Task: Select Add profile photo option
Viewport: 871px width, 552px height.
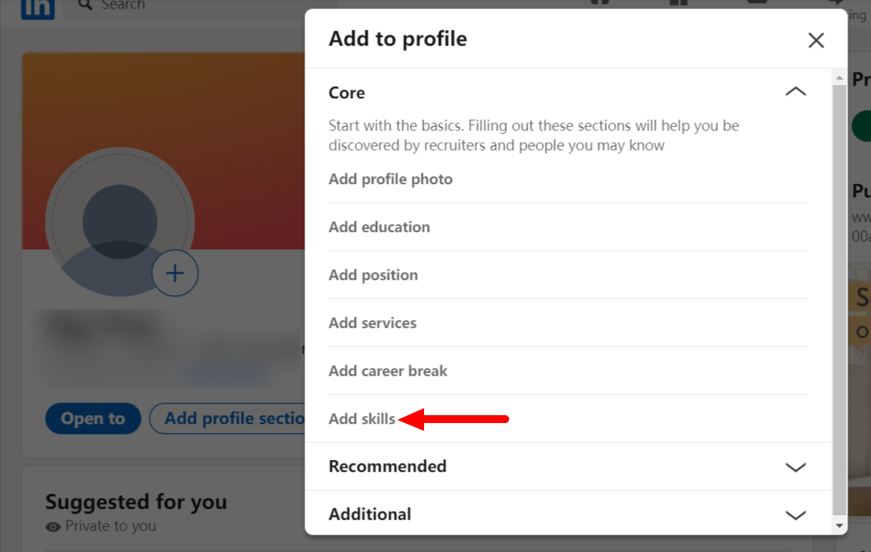Action: pos(390,179)
